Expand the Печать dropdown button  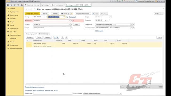(65, 14)
